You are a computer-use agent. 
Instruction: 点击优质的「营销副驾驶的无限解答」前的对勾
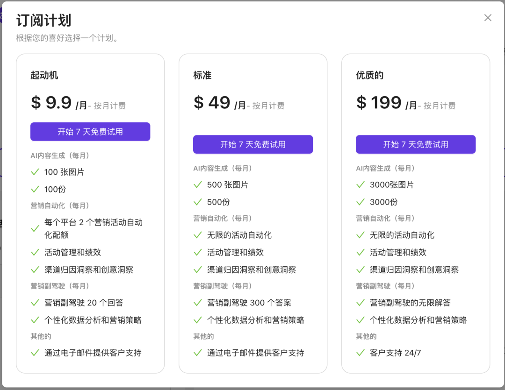(360, 303)
